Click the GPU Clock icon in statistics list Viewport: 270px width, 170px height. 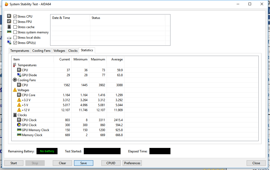(19, 125)
